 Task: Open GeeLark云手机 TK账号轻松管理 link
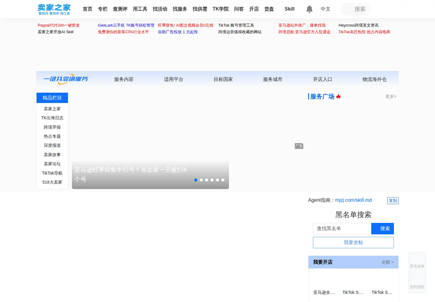tap(126, 25)
